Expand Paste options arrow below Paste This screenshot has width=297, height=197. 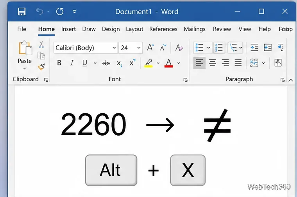[x=25, y=68]
